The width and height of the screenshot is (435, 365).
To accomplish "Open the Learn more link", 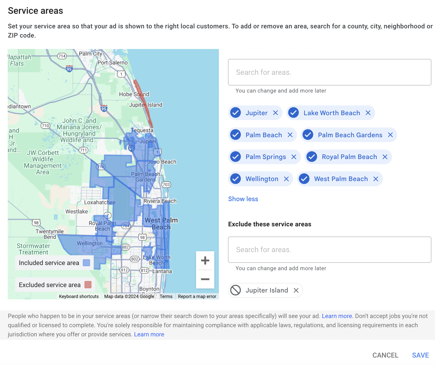I will coord(337,316).
